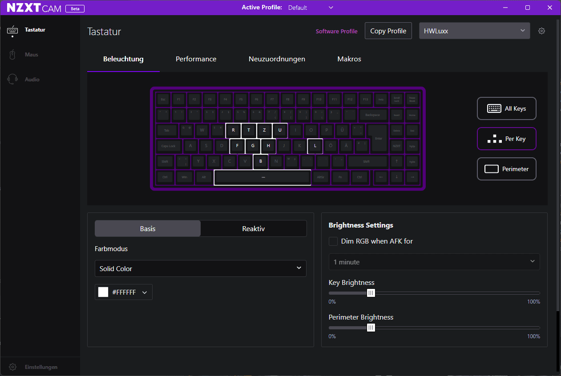561x376 pixels.
Task: Select the AltGr key on keyboard preview
Action: [320, 177]
